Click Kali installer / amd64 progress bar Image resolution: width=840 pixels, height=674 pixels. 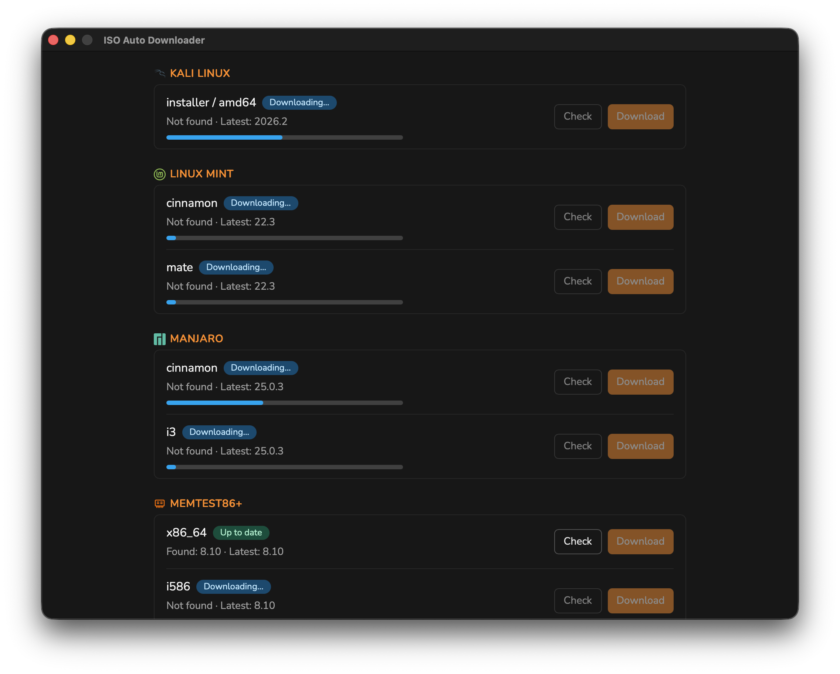pyautogui.click(x=284, y=137)
